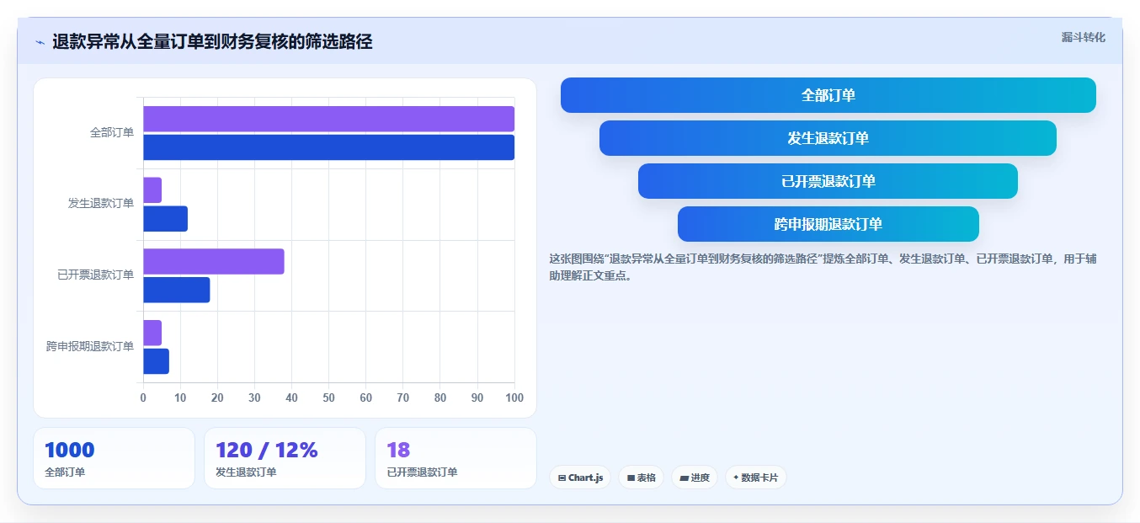1140x523 pixels.
Task: Select the 发生退款订单 funnel stage bar
Action: click(x=828, y=138)
